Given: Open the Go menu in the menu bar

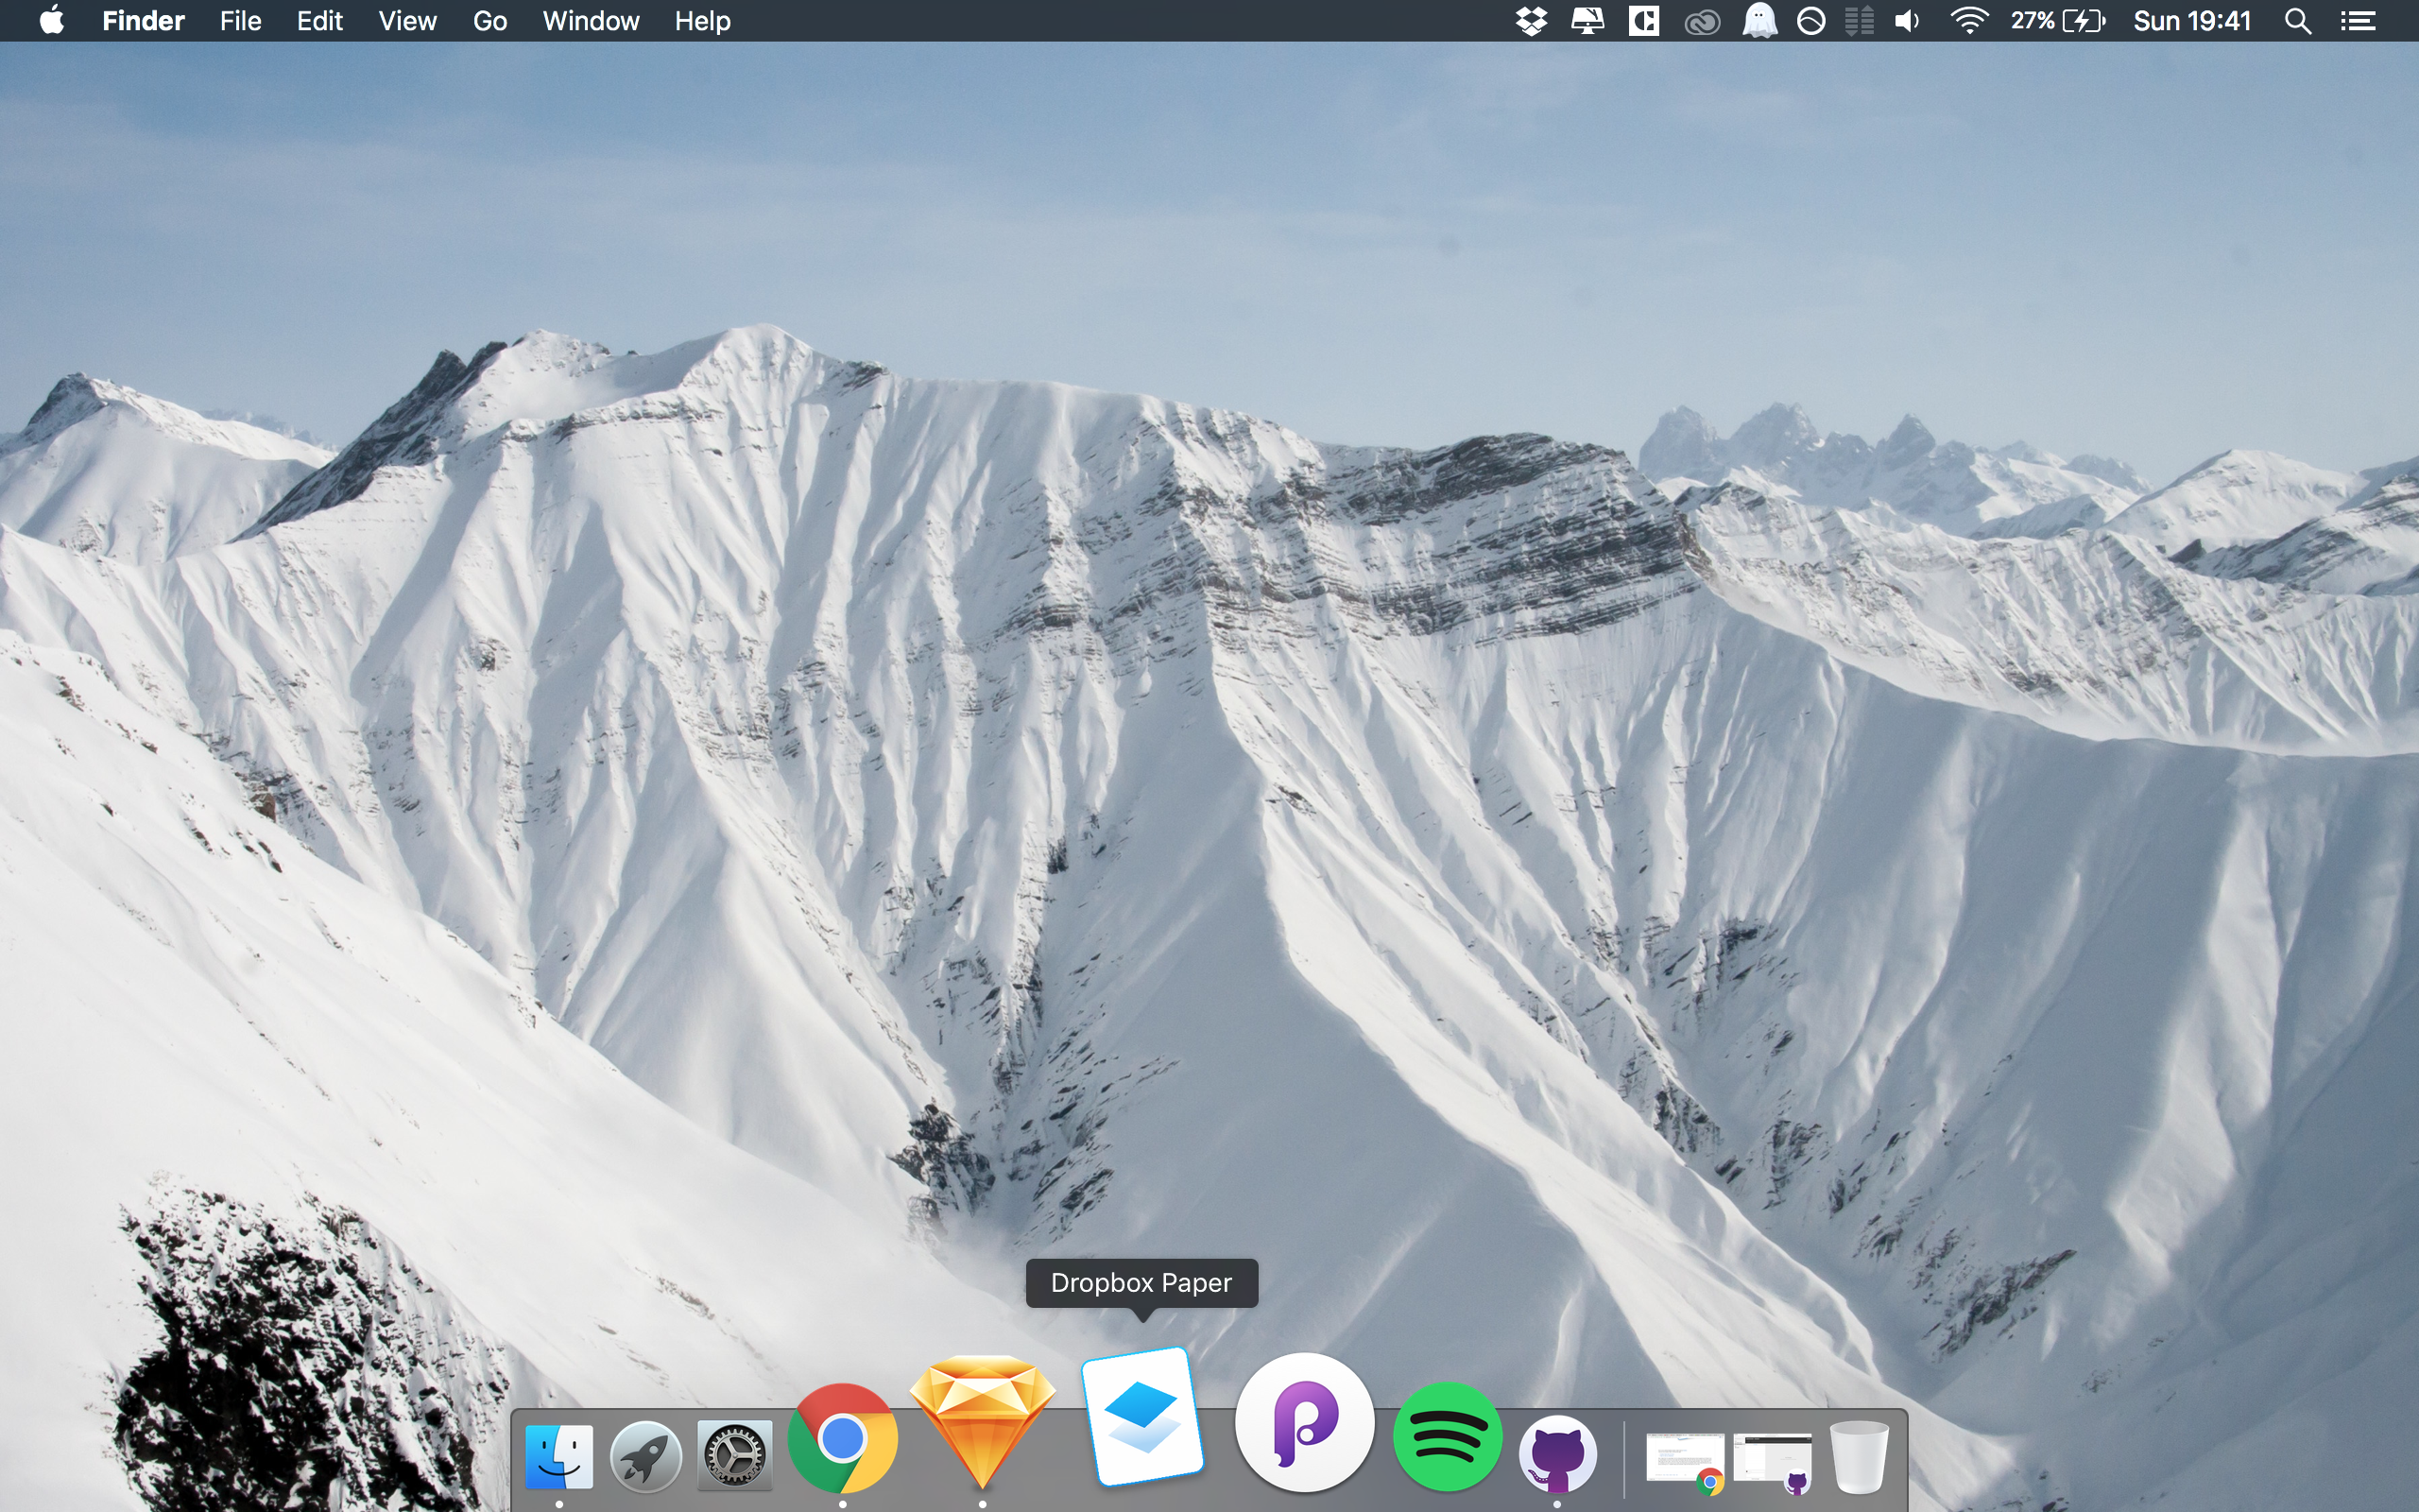Looking at the screenshot, I should pyautogui.click(x=489, y=20).
